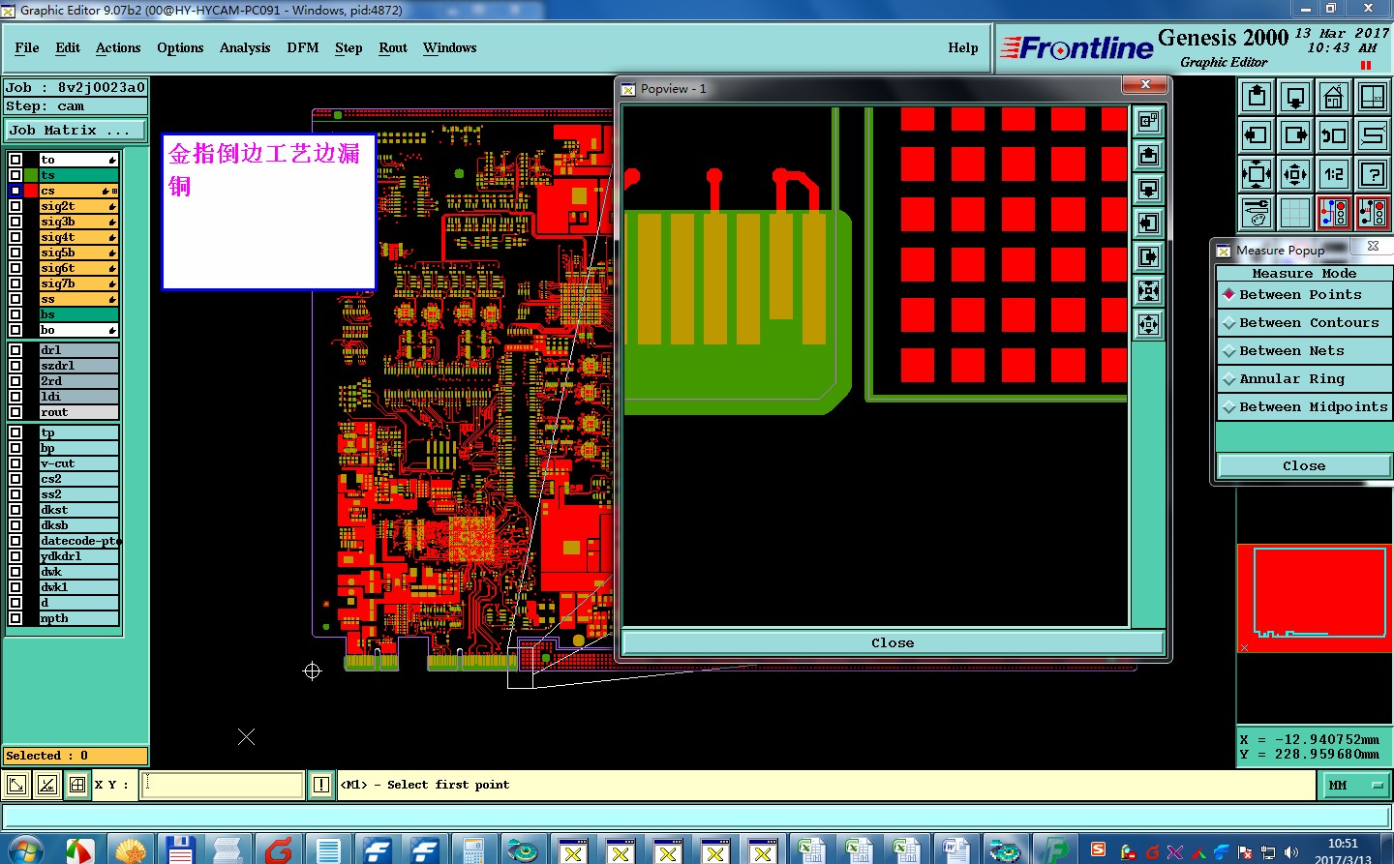Click the colored net traffic-light icon

(x=1334, y=212)
